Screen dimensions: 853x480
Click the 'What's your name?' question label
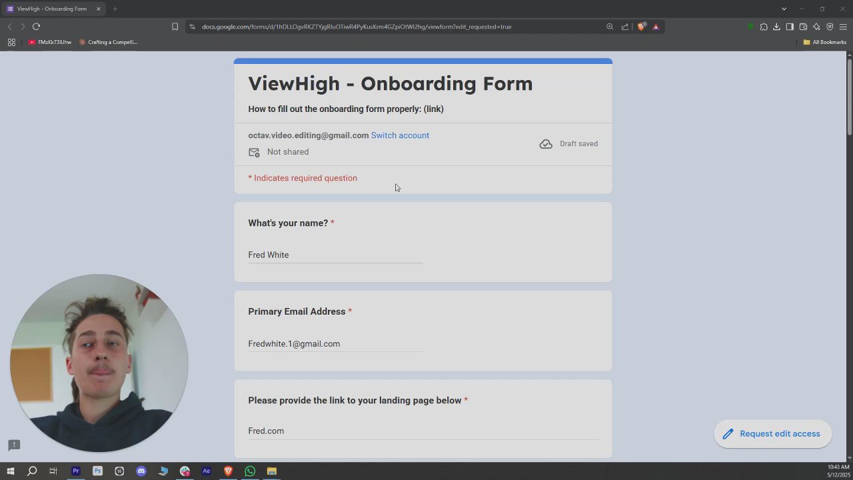pos(288,223)
